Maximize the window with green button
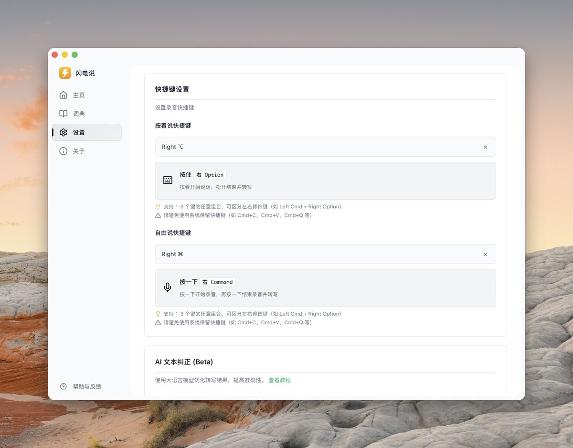Screen dimensions: 573x448 point(74,55)
